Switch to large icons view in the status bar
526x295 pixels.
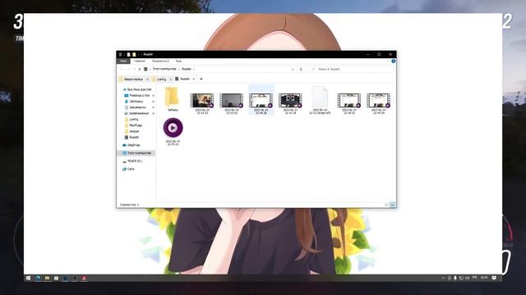(x=392, y=205)
